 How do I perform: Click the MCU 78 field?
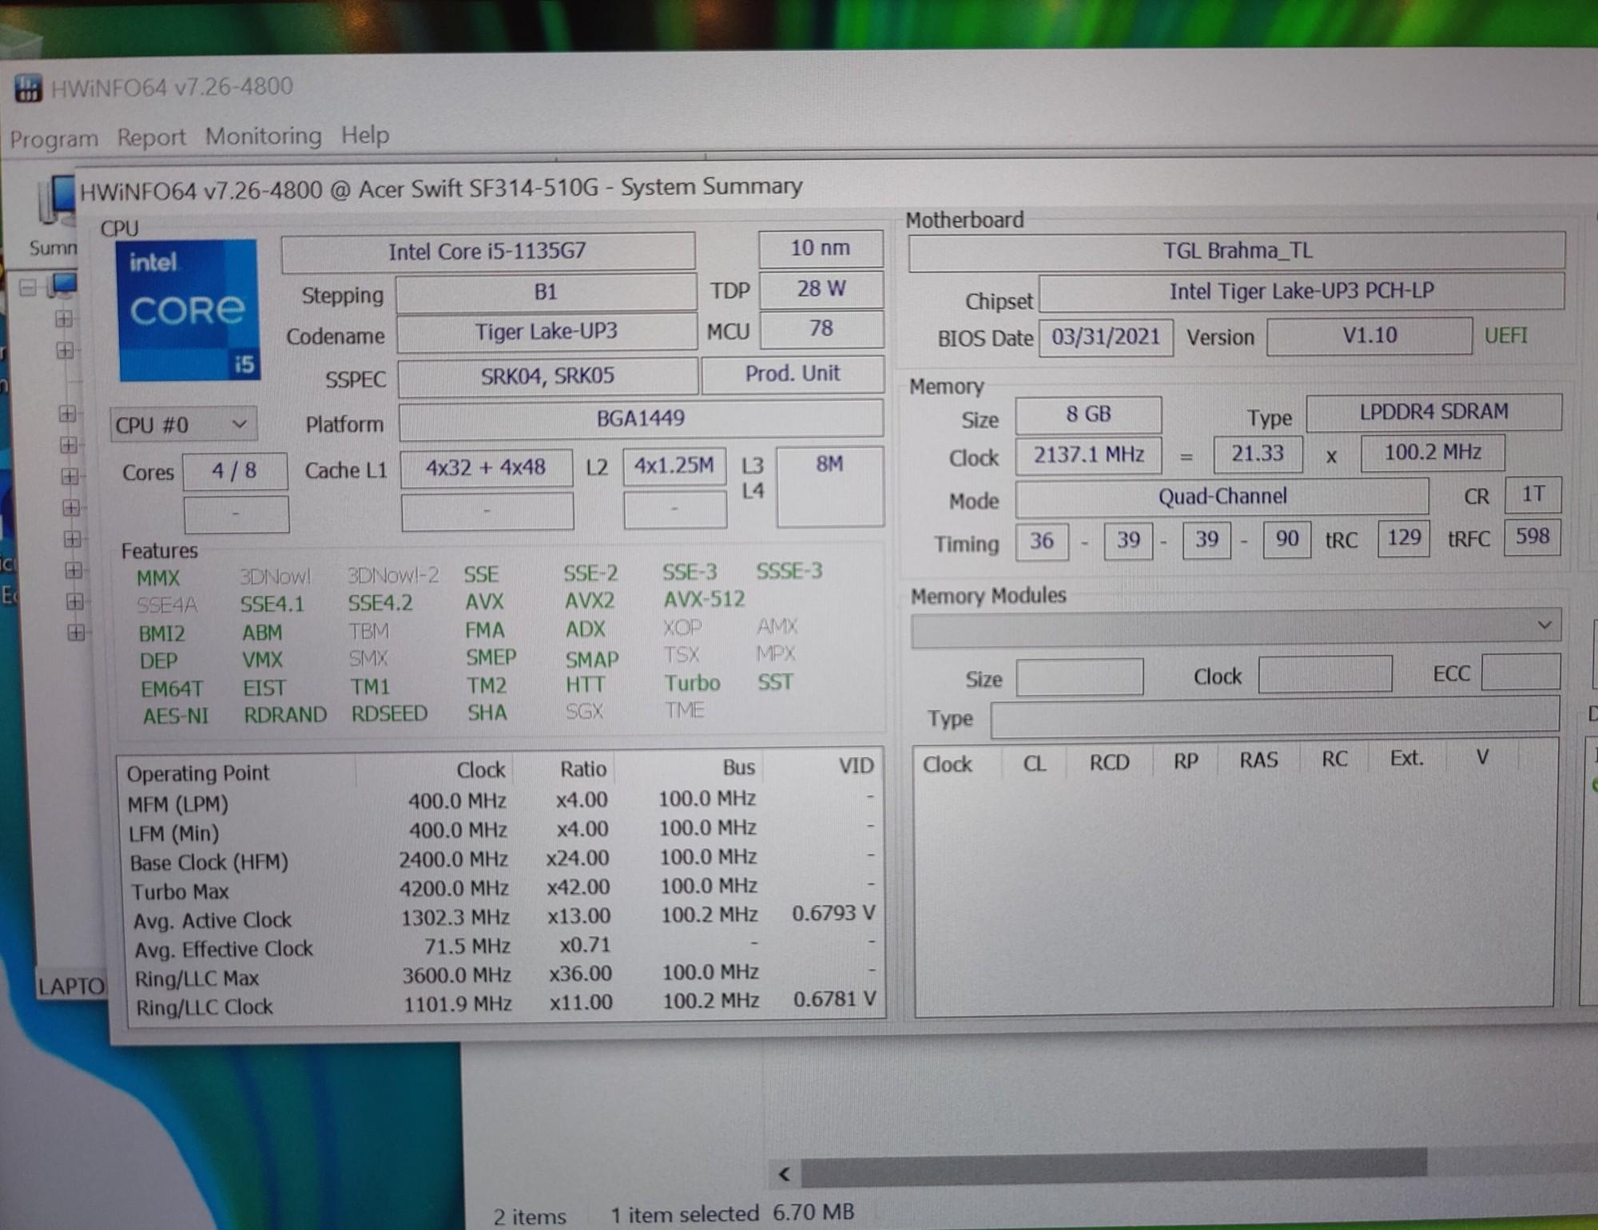click(821, 329)
